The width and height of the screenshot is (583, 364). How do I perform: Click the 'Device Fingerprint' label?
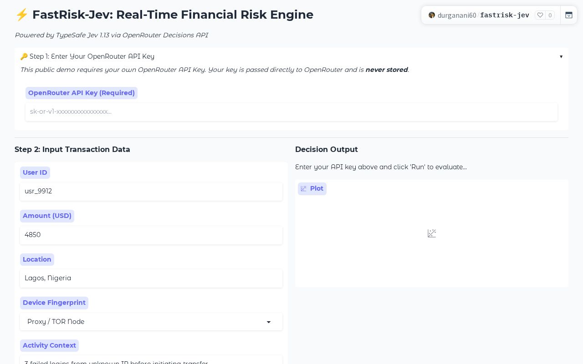(54, 303)
